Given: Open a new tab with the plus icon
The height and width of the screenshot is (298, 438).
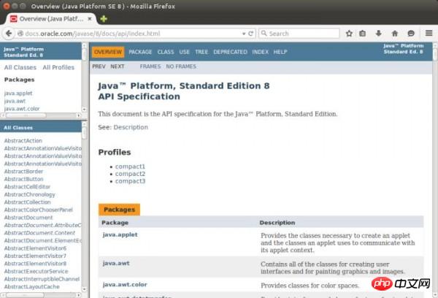Looking at the screenshot, I should point(104,19).
